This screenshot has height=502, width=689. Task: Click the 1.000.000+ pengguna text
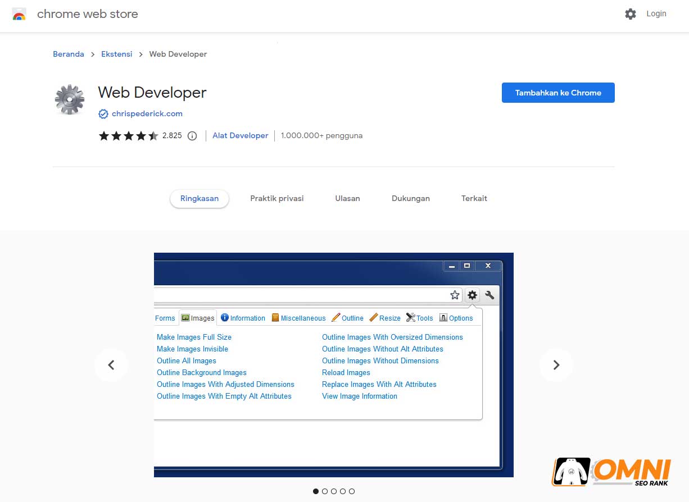[x=321, y=135]
